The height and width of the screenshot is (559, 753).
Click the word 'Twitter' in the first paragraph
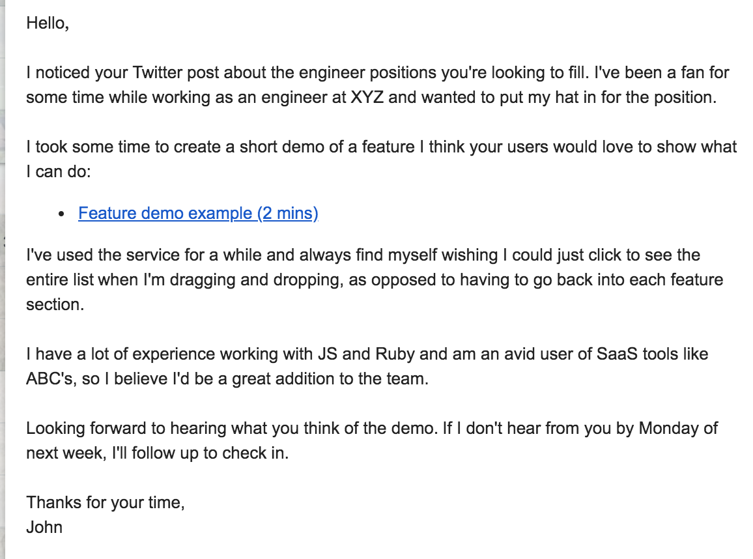click(x=157, y=72)
